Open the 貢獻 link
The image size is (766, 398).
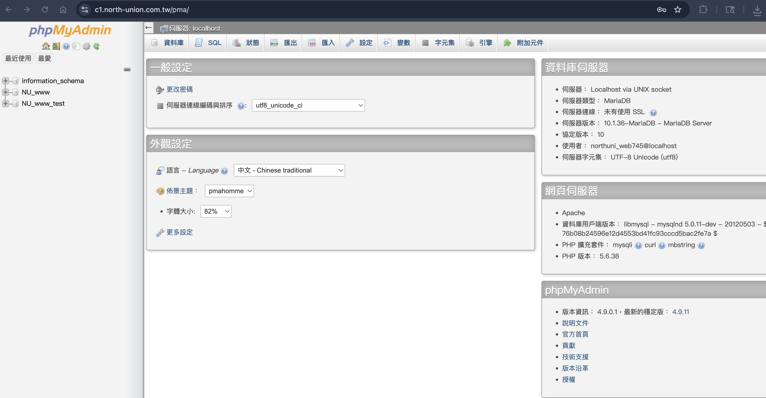click(568, 345)
